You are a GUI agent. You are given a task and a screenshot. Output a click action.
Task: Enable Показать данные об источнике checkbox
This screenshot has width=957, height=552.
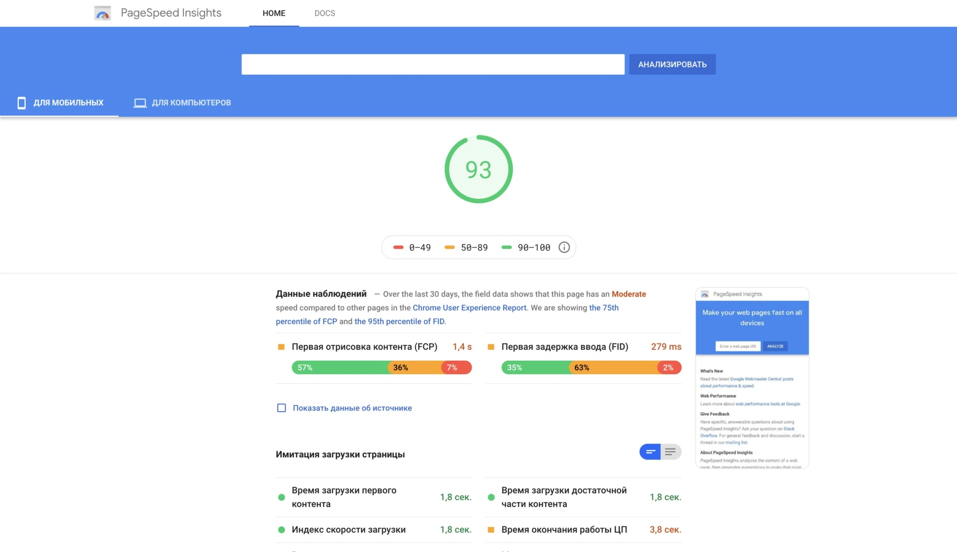(x=282, y=408)
